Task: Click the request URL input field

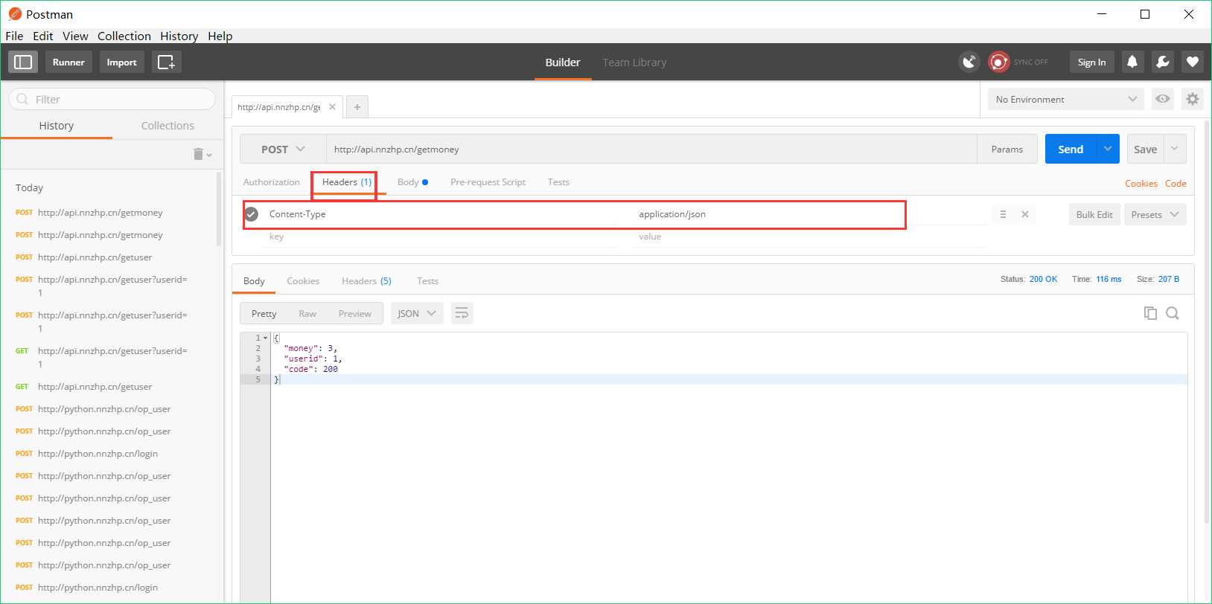Action: tap(651, 149)
